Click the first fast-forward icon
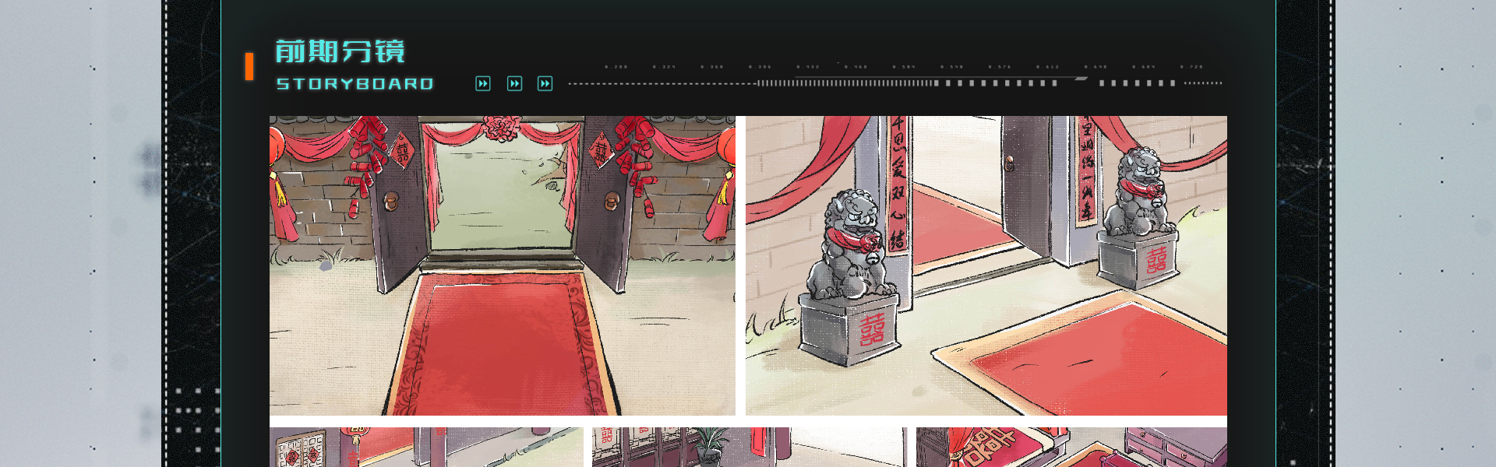The height and width of the screenshot is (467, 1496). point(483,83)
